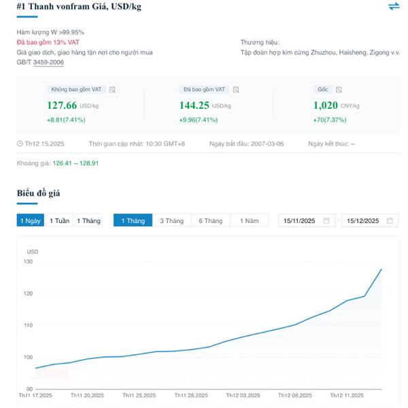Open calendar icon in end date field
Screen dimensions: 408x408
[x=390, y=220]
